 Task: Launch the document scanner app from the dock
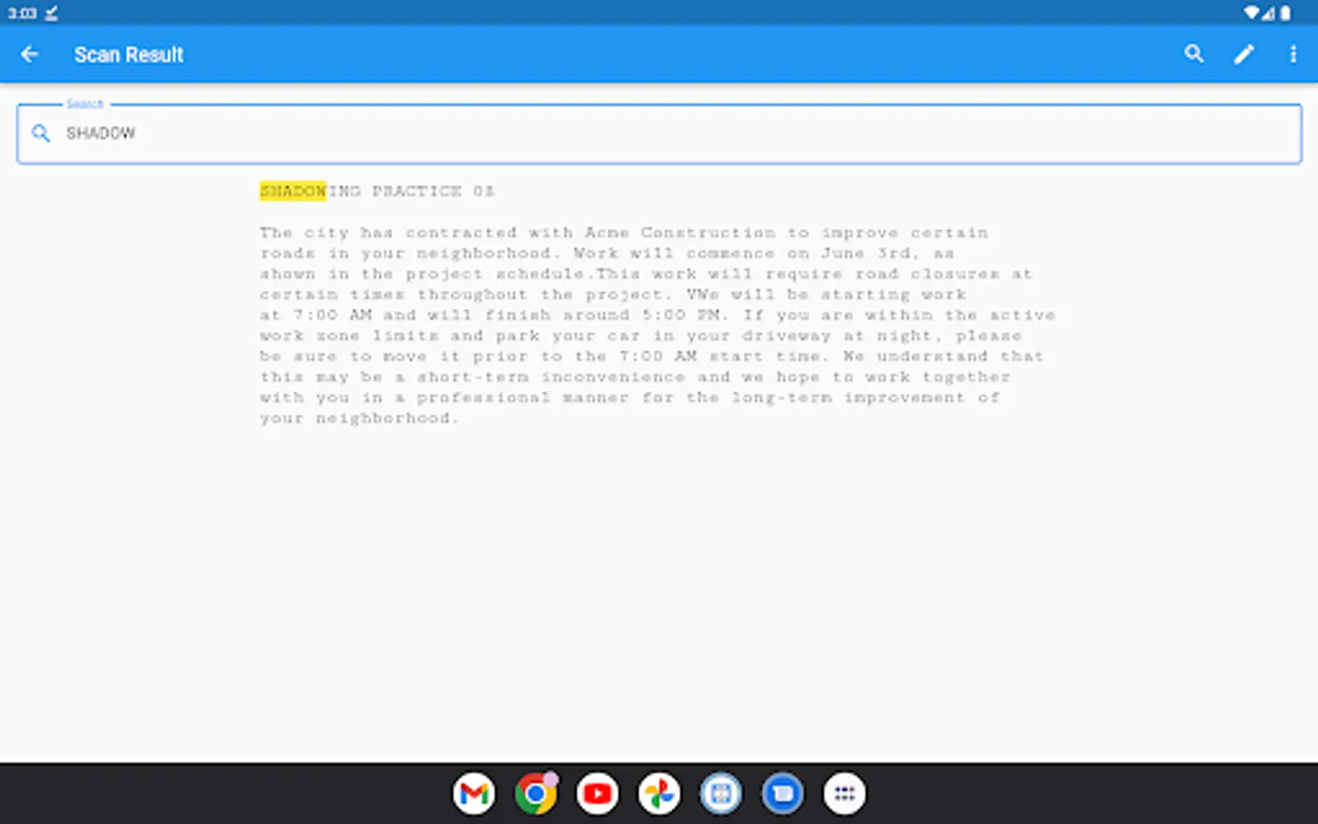(720, 793)
